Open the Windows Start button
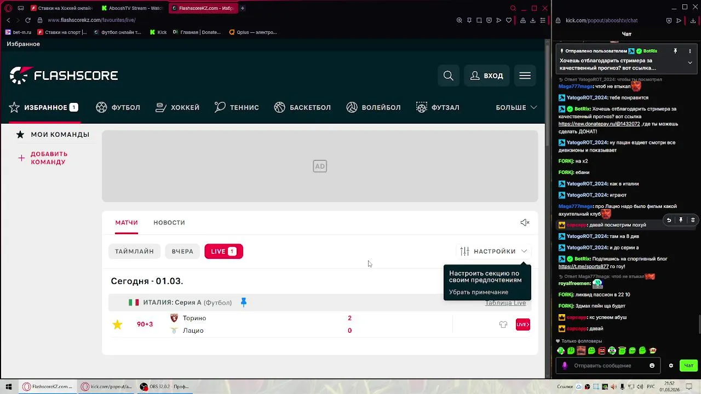 tap(8, 386)
